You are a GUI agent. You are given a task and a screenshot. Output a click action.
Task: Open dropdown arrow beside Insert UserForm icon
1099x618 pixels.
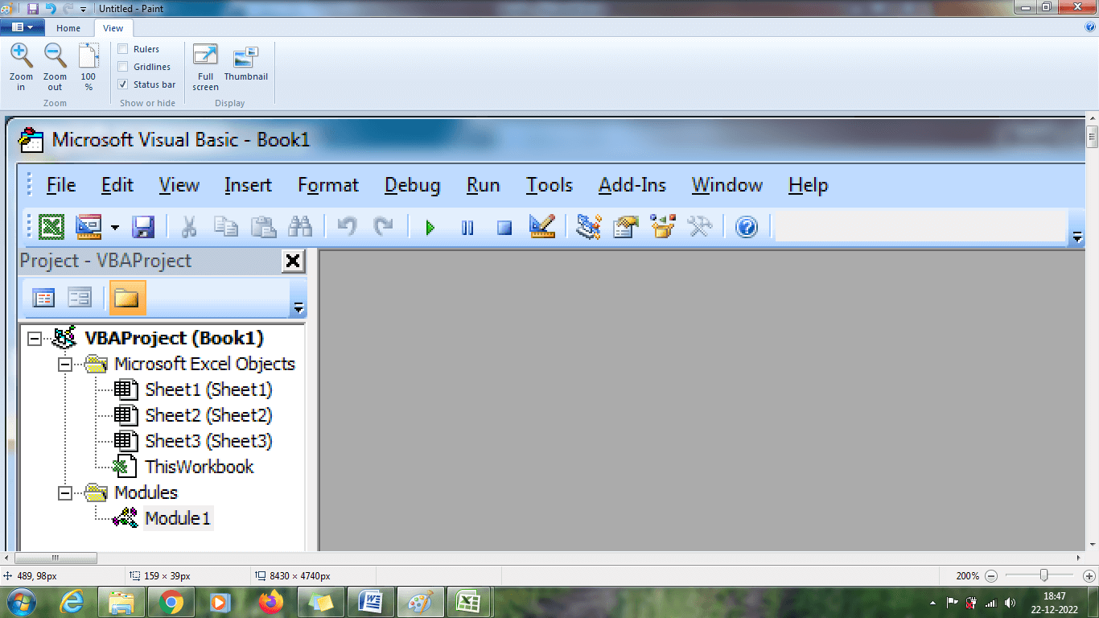point(114,228)
